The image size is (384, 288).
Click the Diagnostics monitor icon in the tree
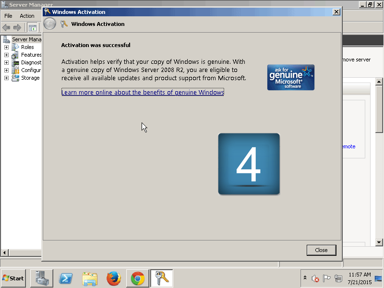pos(16,63)
